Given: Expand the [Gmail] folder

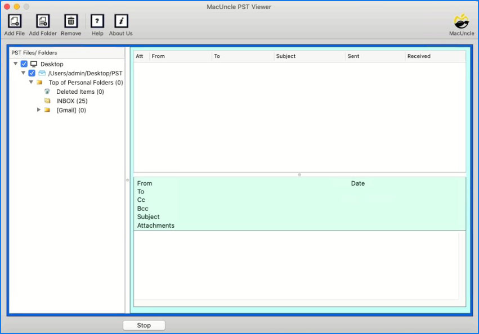Looking at the screenshot, I should pyautogui.click(x=39, y=110).
